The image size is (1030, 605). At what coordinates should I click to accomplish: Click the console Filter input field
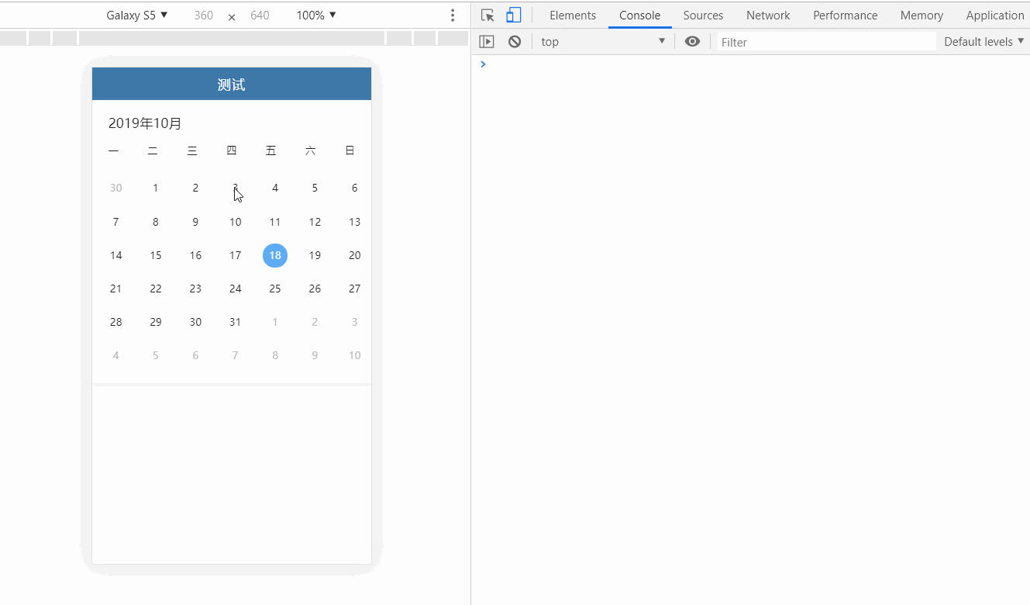point(826,42)
